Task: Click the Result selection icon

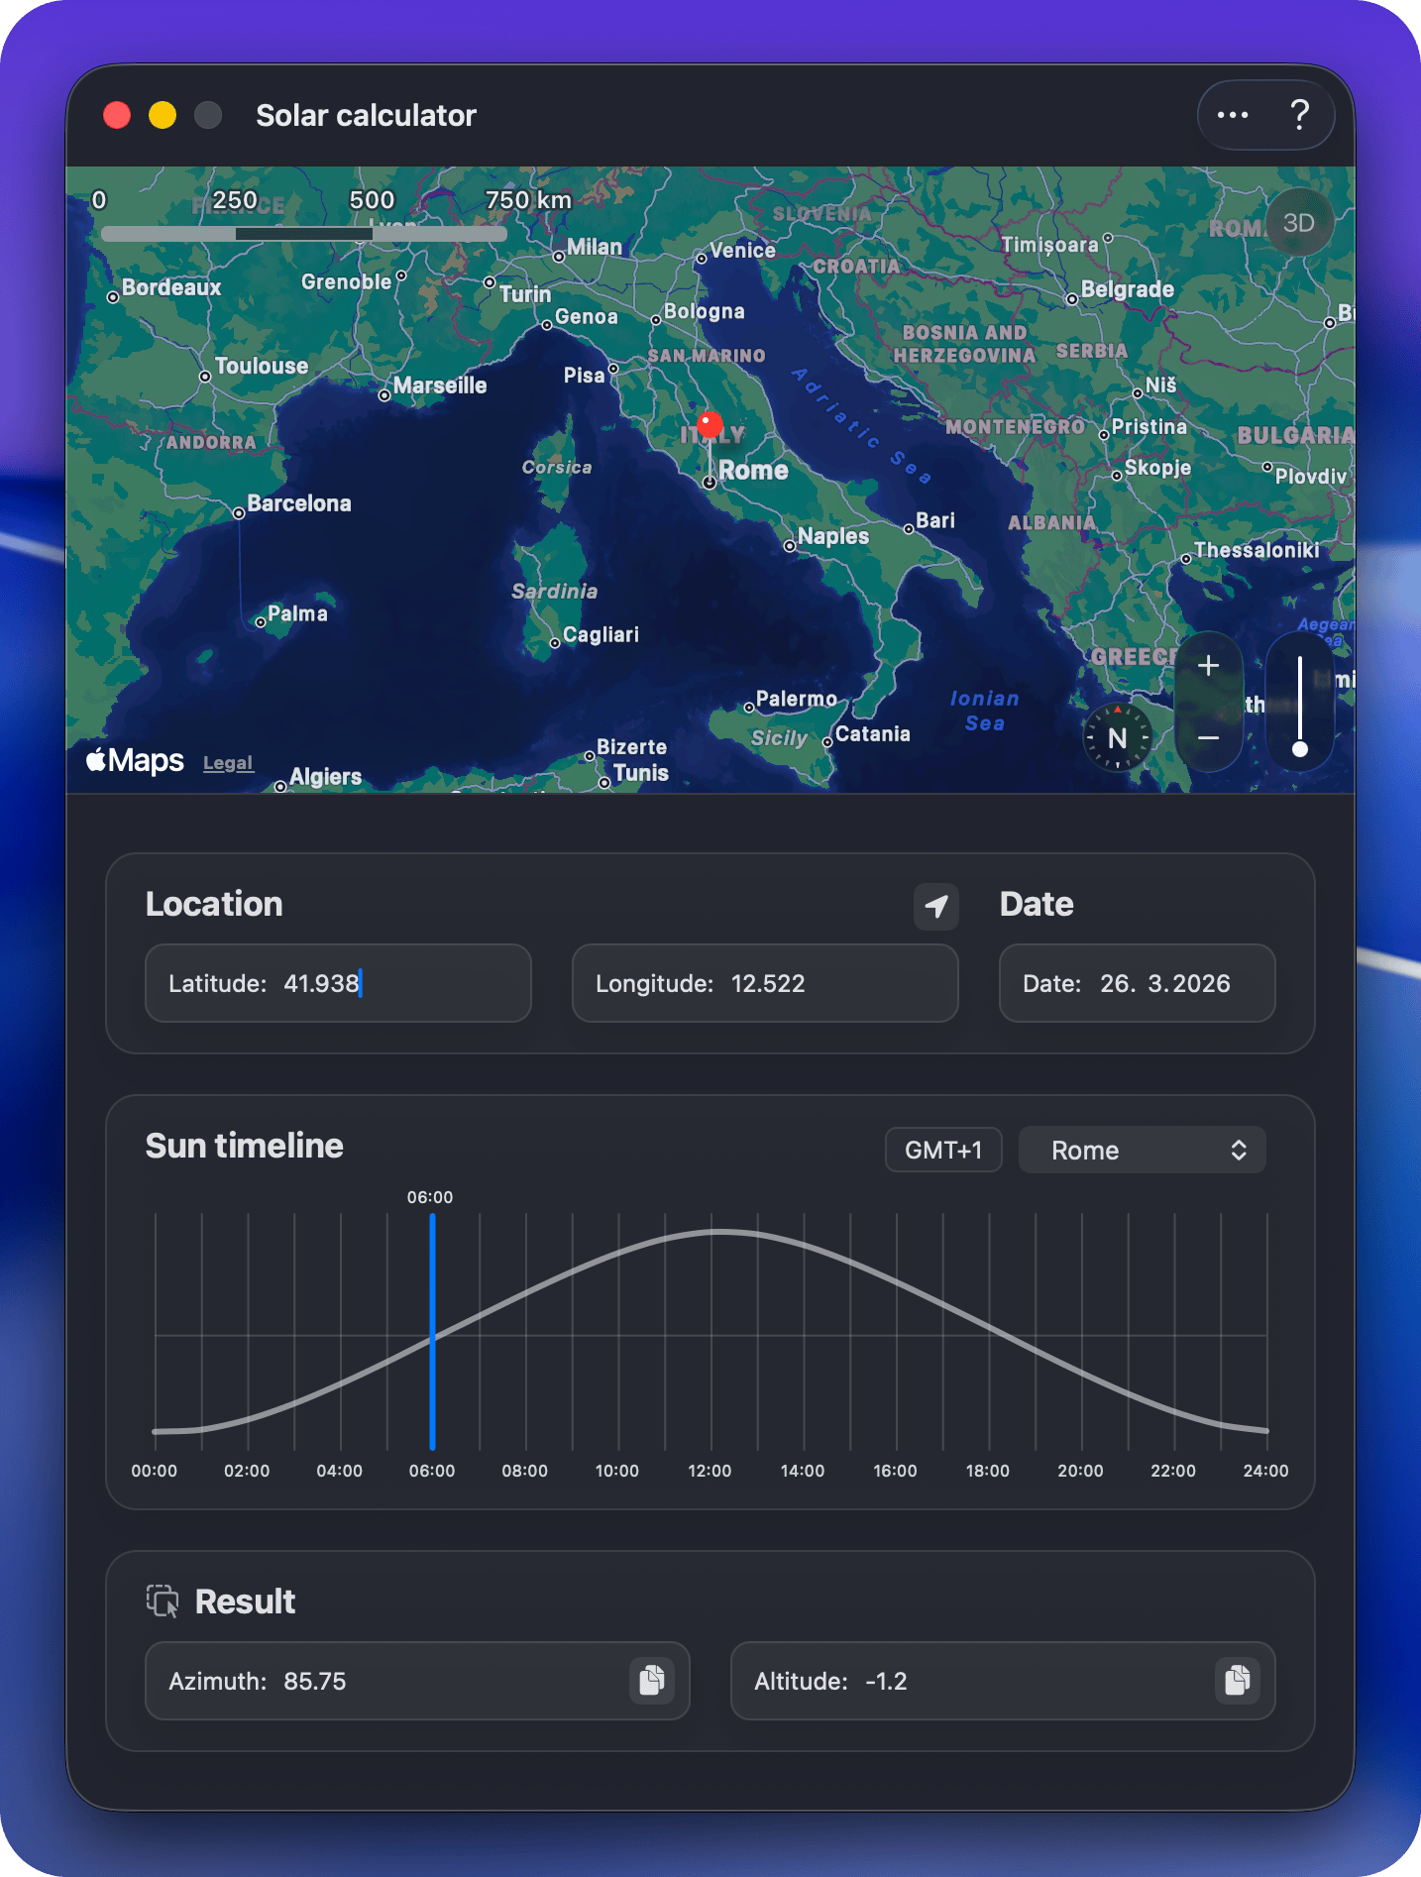Action: (x=163, y=1601)
